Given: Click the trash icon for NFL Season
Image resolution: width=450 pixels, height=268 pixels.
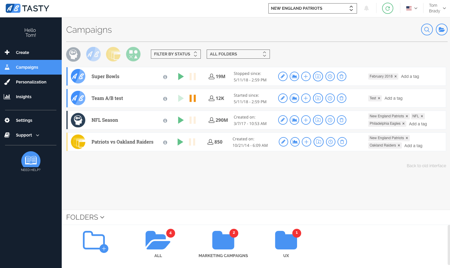Looking at the screenshot, I should [341, 120].
